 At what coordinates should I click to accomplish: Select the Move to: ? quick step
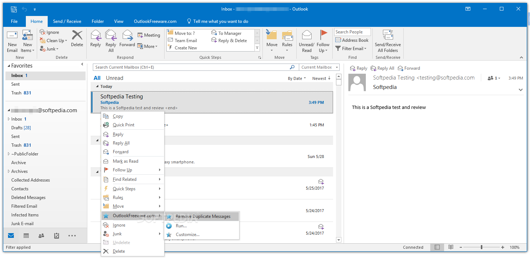point(181,33)
